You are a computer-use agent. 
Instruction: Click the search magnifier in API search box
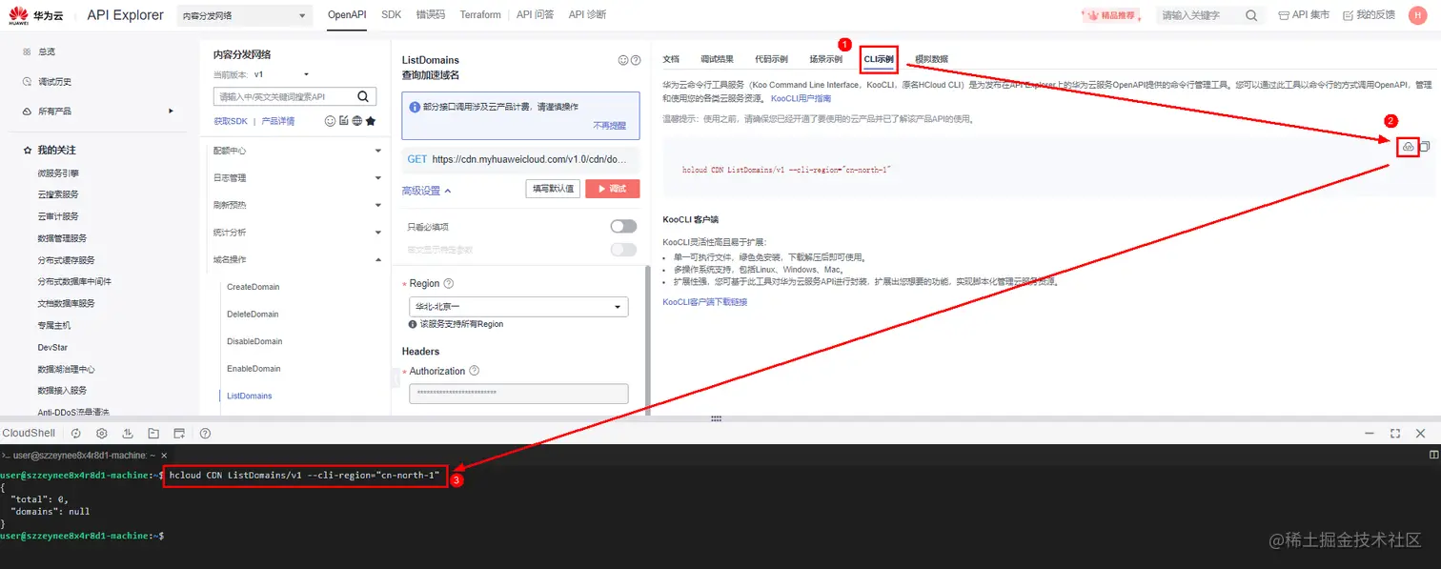[363, 96]
